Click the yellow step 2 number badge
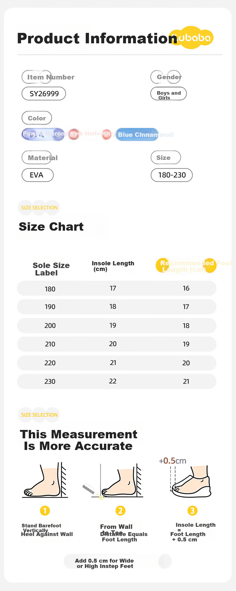This screenshot has height=591, width=236. pyautogui.click(x=120, y=511)
